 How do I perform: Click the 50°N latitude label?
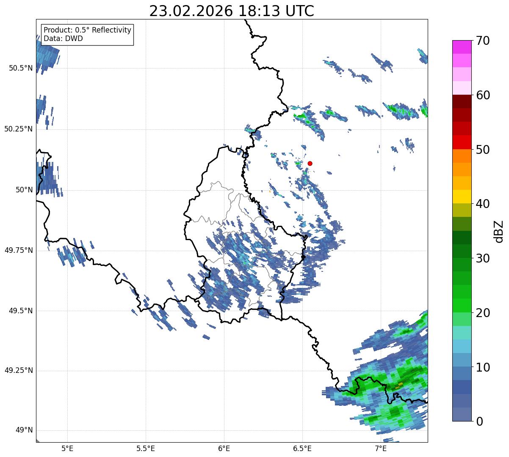click(x=24, y=190)
